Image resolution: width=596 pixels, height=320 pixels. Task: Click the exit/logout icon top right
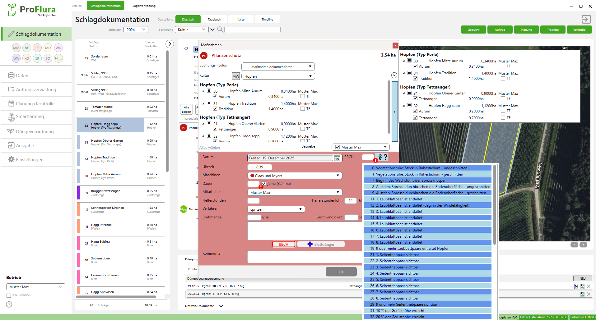click(586, 19)
